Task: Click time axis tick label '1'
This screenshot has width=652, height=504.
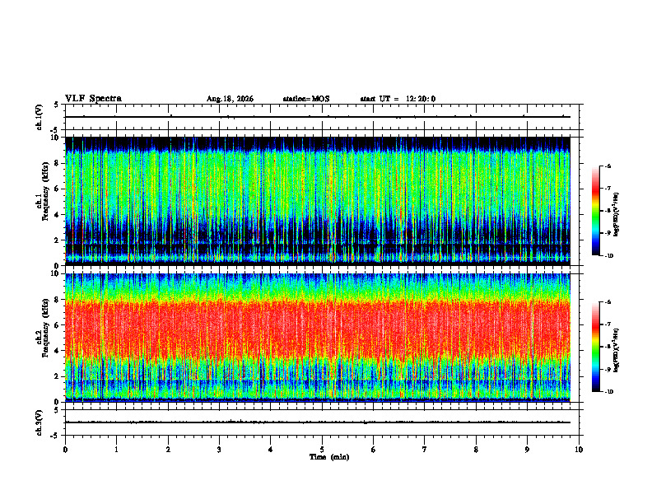Action: (116, 450)
